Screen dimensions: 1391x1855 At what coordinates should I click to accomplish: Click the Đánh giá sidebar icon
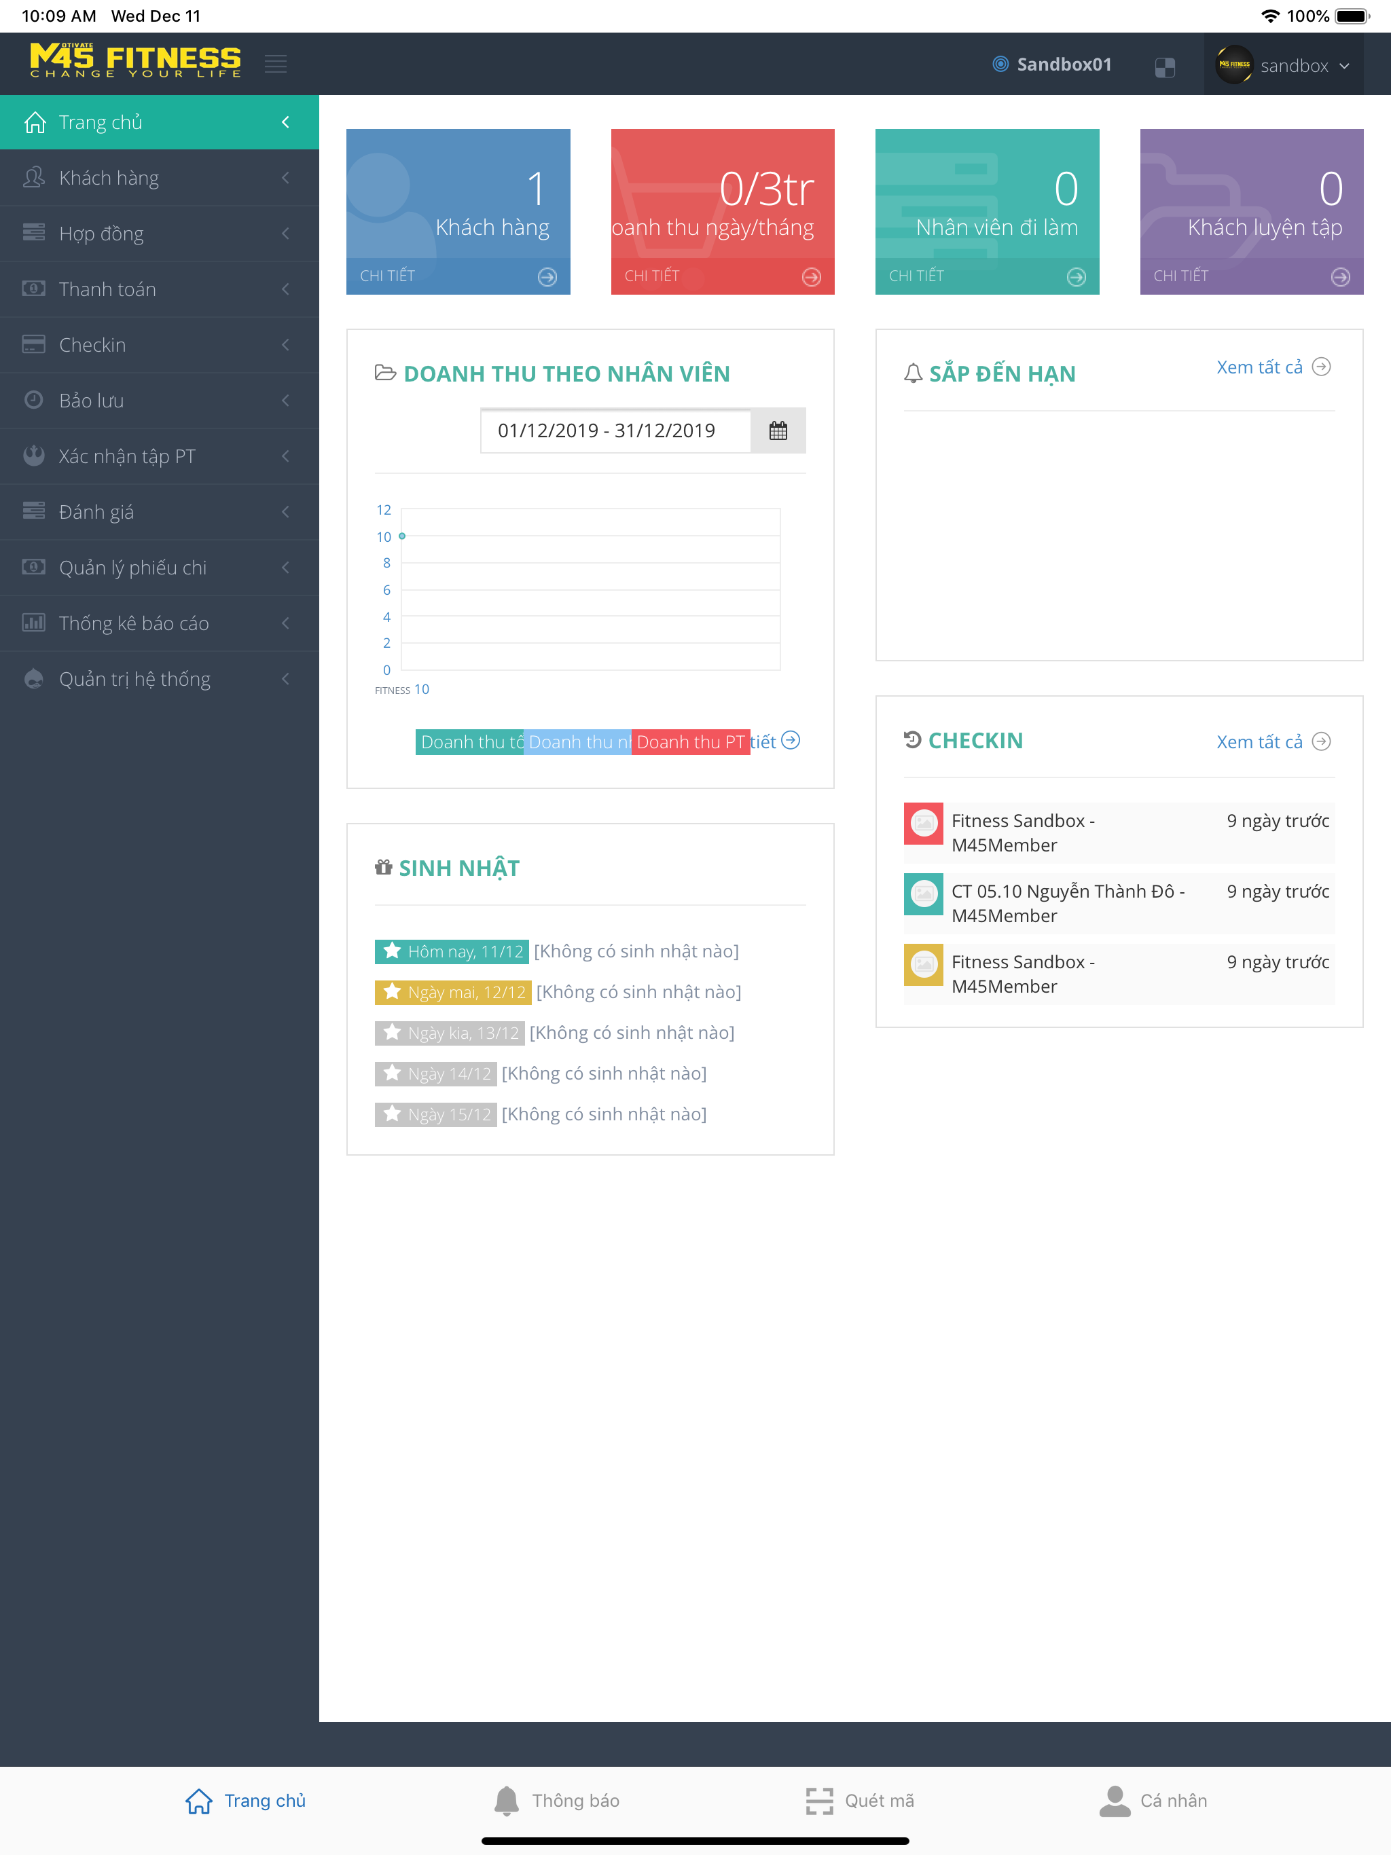(33, 511)
